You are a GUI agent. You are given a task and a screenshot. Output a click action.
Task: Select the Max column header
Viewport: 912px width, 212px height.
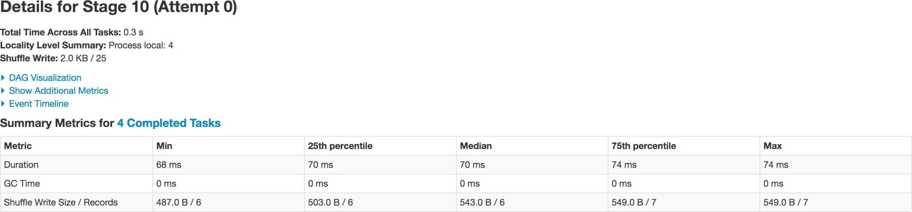pos(772,146)
